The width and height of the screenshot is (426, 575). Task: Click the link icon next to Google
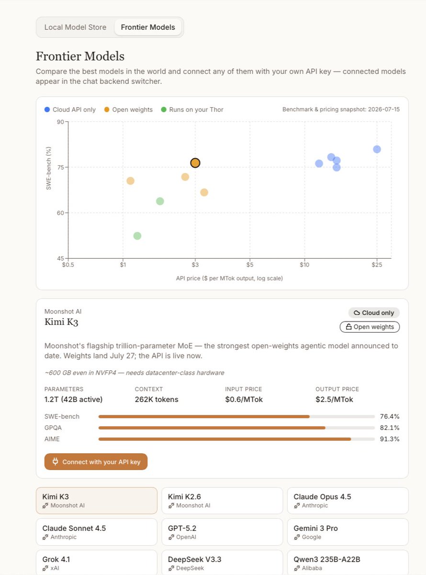[x=296, y=537]
